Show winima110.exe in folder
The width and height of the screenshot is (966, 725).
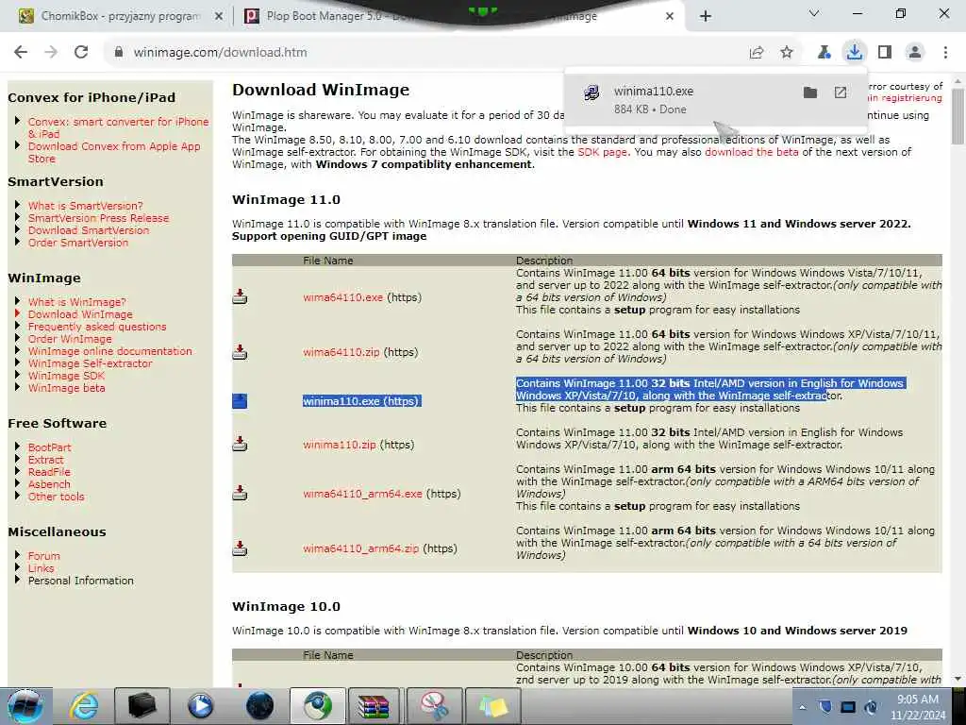tap(810, 93)
